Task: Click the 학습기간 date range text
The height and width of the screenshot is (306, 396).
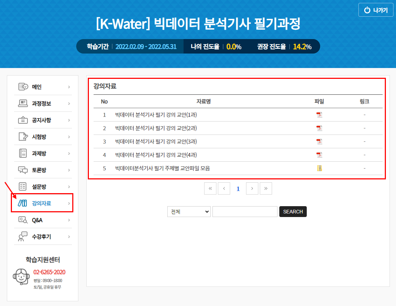Action: tap(146, 47)
